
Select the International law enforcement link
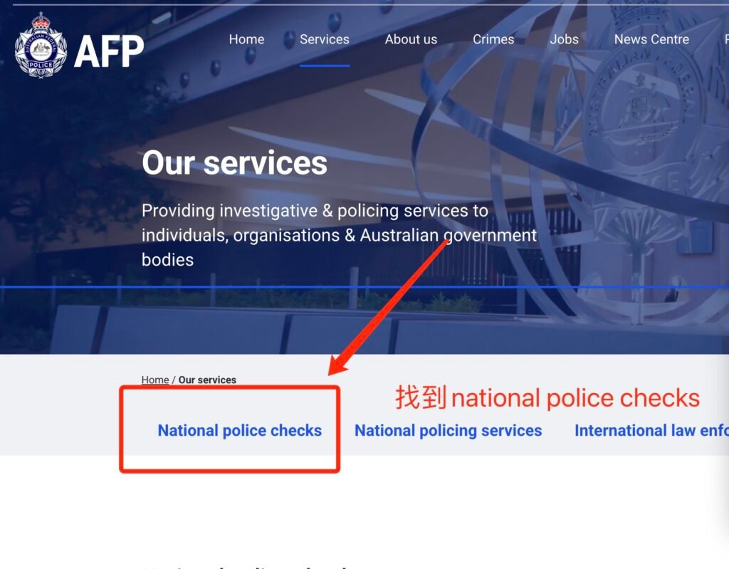pyautogui.click(x=651, y=431)
